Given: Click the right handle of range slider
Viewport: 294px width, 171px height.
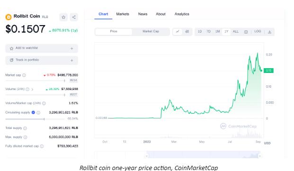Looking at the screenshot, I should click(x=260, y=156).
